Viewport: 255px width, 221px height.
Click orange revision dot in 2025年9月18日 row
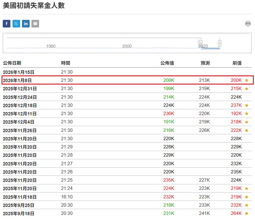(x=246, y=214)
